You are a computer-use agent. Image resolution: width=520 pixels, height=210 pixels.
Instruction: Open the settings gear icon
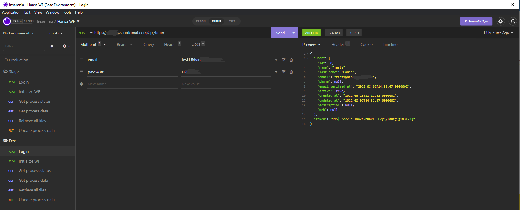[x=501, y=21]
